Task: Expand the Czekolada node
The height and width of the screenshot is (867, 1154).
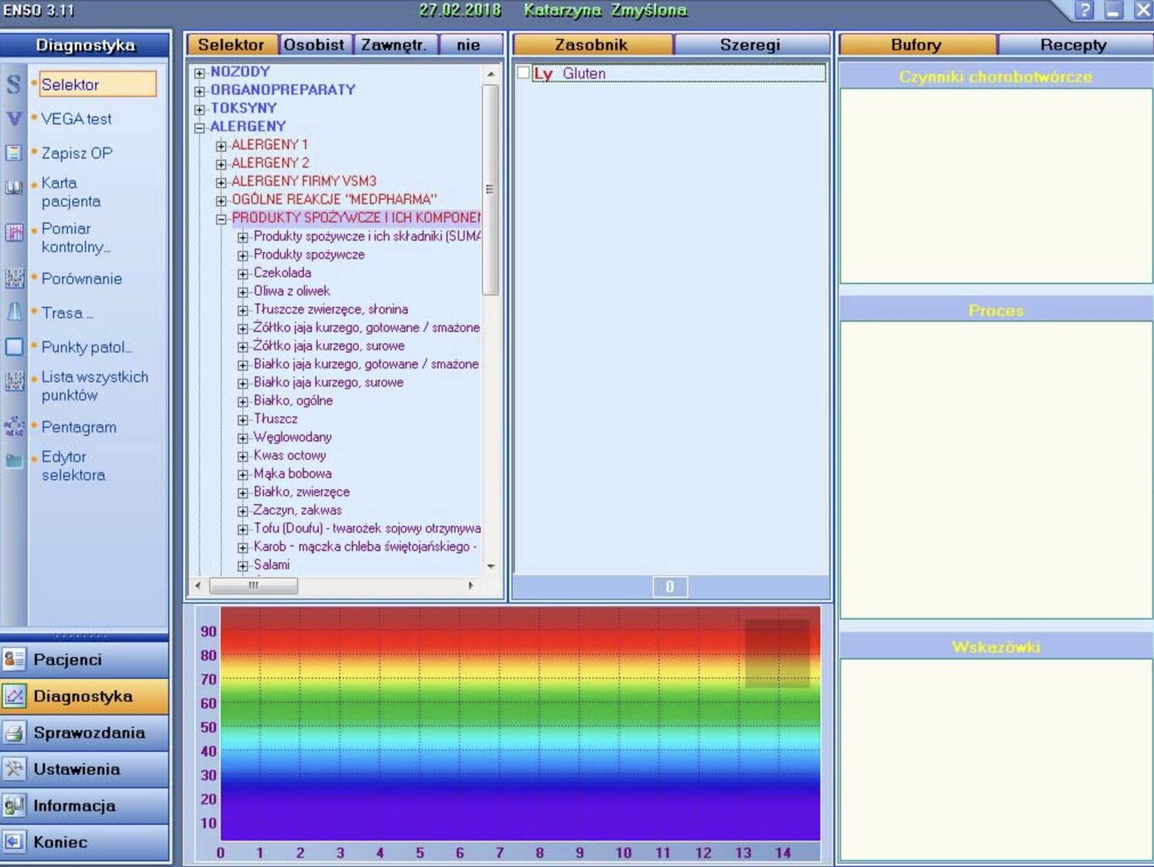Action: tap(243, 274)
